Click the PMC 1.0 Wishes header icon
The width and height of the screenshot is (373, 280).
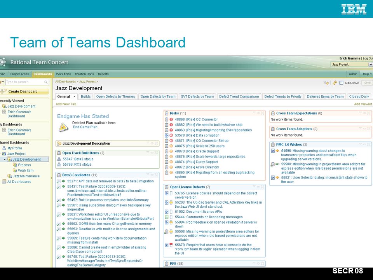tap(273, 145)
